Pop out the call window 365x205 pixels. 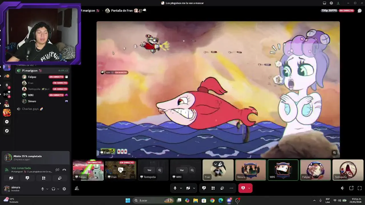[x=351, y=188]
